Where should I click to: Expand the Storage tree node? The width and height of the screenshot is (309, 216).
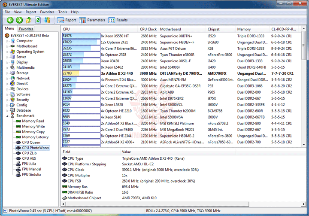[x=7, y=73]
